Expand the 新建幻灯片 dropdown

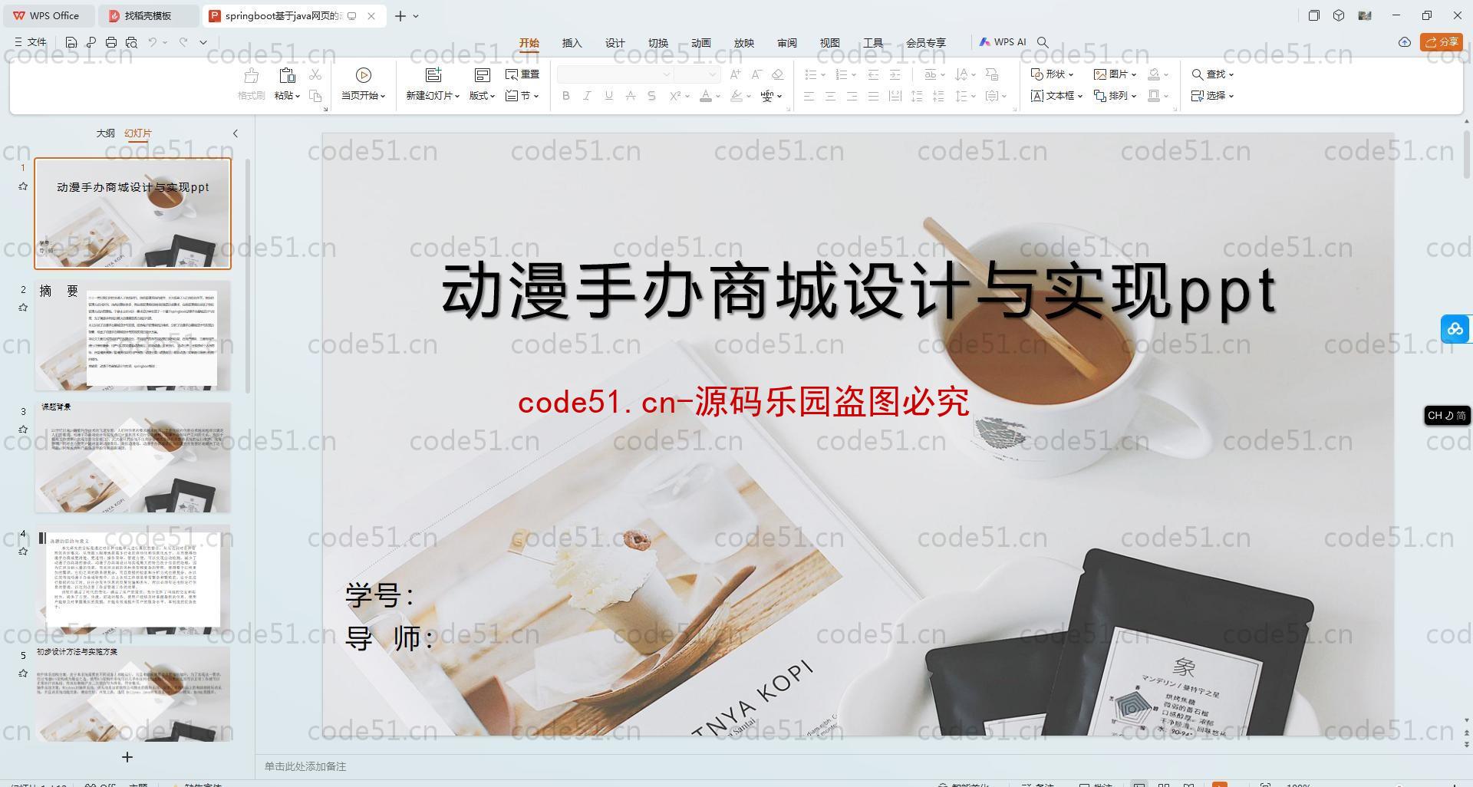pos(433,96)
